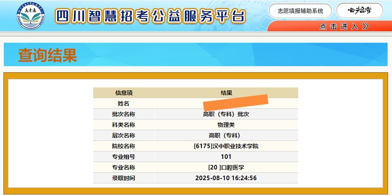
Task: Click the 高考通 logo icon
Action: coord(28,17)
